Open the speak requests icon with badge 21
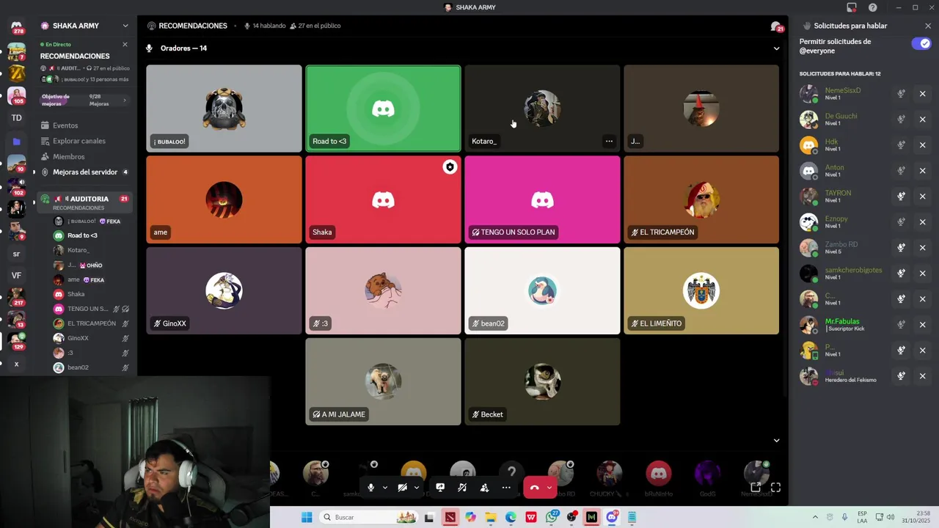 776,26
